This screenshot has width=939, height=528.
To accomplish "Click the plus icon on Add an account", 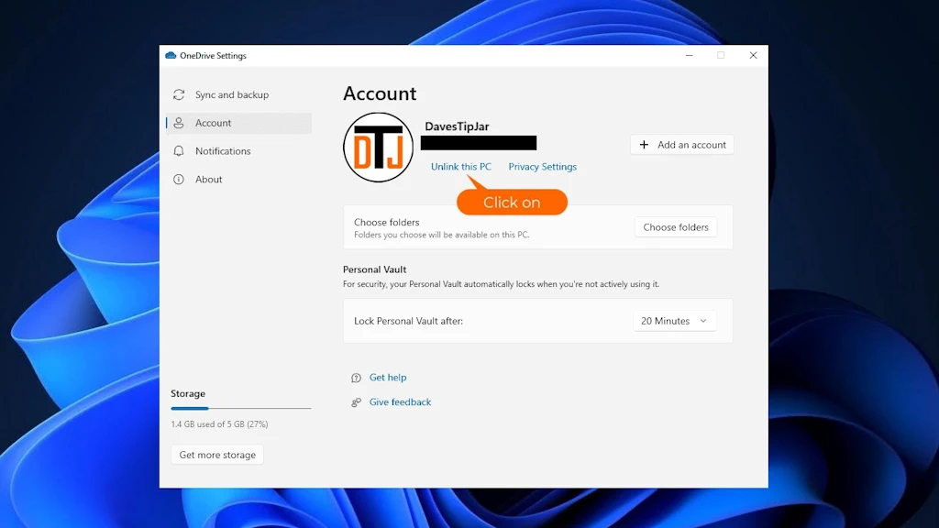I will tap(644, 144).
